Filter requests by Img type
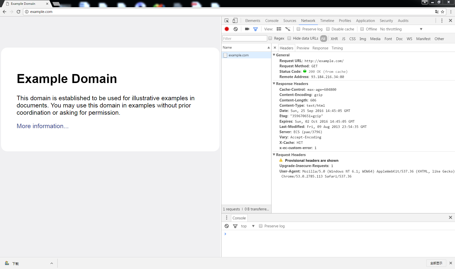 tap(363, 39)
